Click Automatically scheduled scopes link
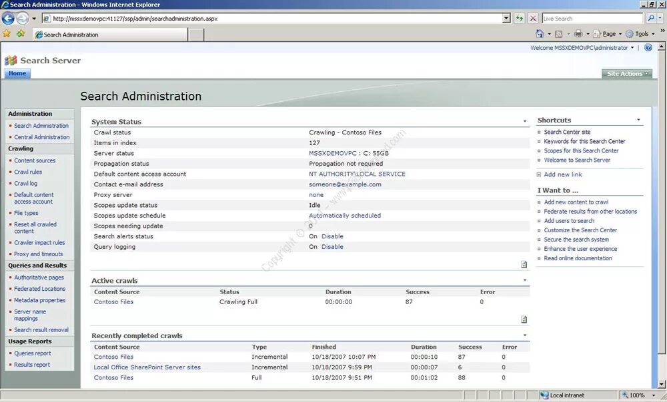667x402 pixels. 345,216
